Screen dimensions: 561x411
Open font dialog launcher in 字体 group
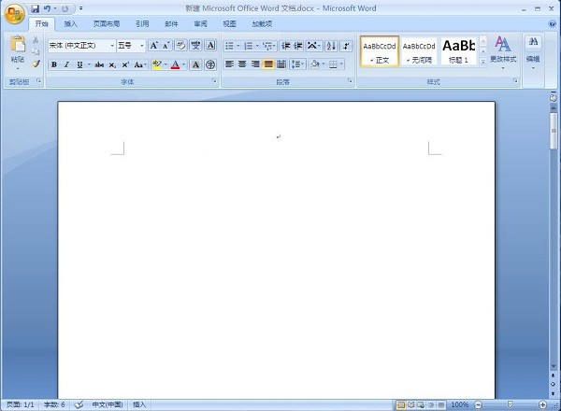pos(214,81)
